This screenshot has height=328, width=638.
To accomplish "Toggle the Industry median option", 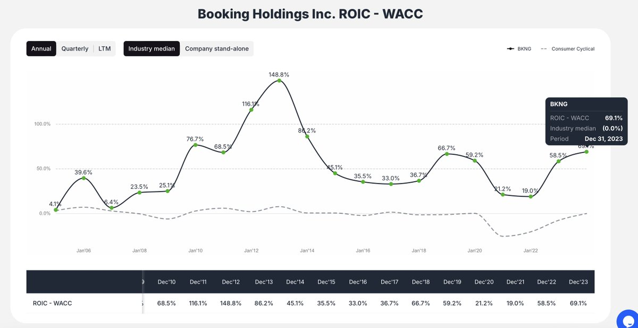I will pyautogui.click(x=152, y=48).
